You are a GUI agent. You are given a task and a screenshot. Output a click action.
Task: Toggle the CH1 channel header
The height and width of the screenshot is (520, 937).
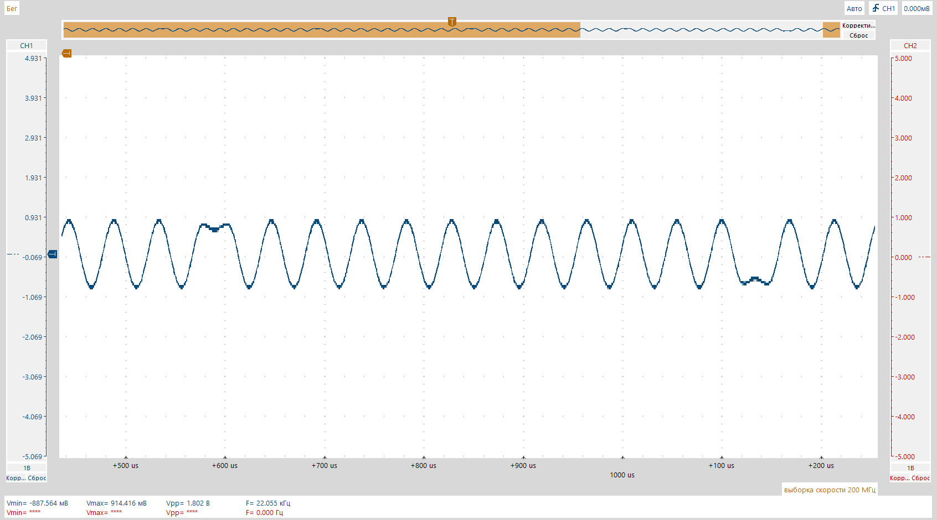click(x=27, y=45)
